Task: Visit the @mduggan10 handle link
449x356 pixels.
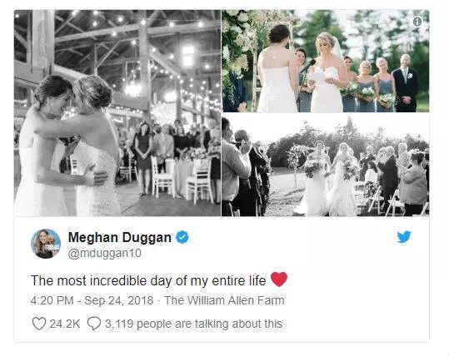Action: click(x=104, y=254)
